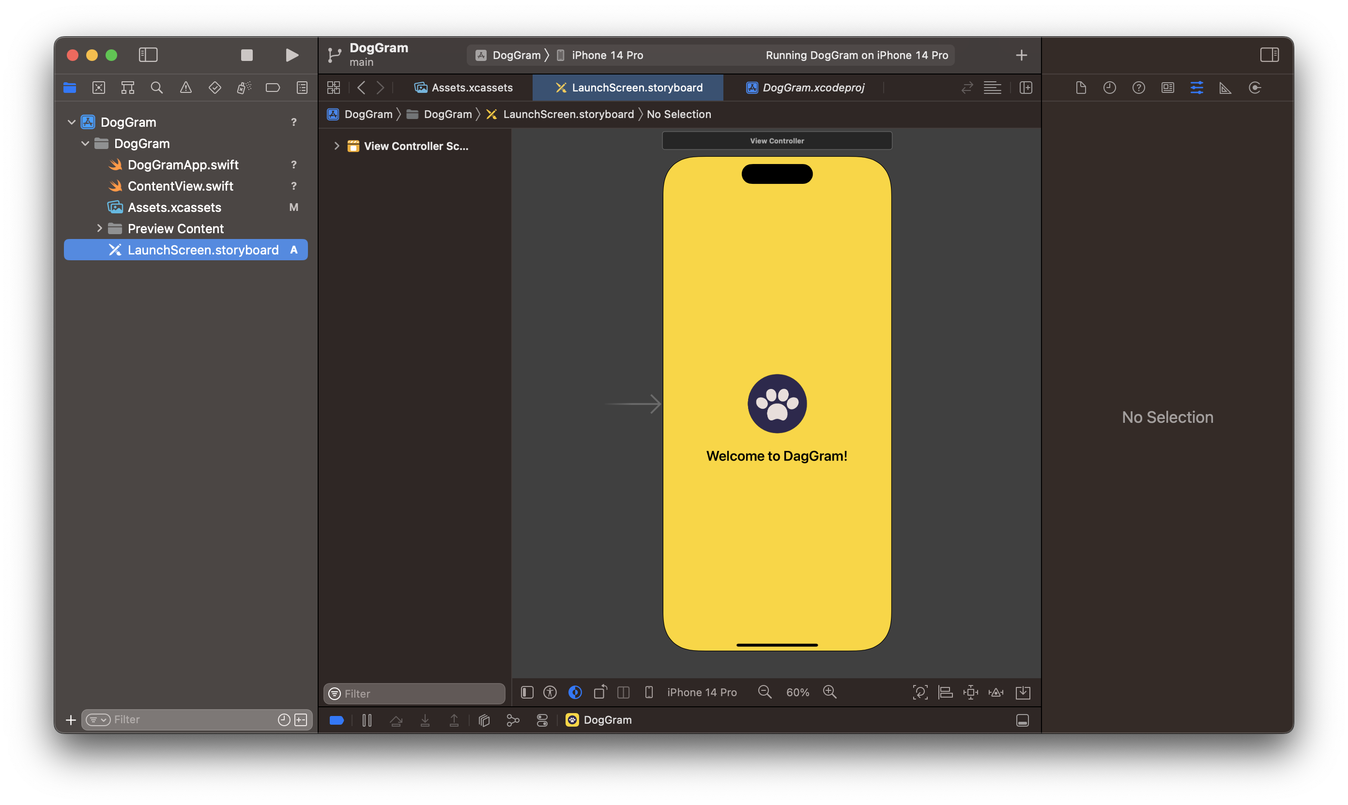Click the code review arrows icon

click(x=967, y=88)
